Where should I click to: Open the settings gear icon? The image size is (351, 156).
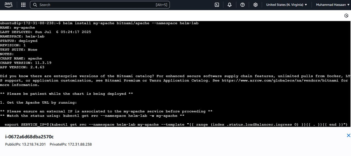(x=255, y=5)
